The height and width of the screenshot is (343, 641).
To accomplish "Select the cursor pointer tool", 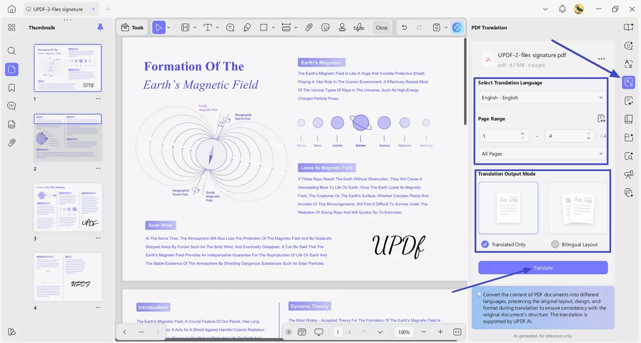I will point(158,28).
